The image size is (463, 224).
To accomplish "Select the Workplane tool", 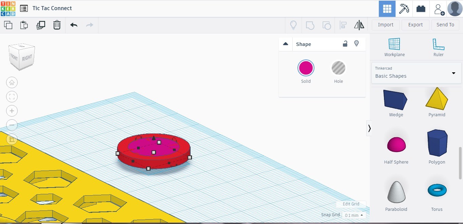I will (394, 47).
